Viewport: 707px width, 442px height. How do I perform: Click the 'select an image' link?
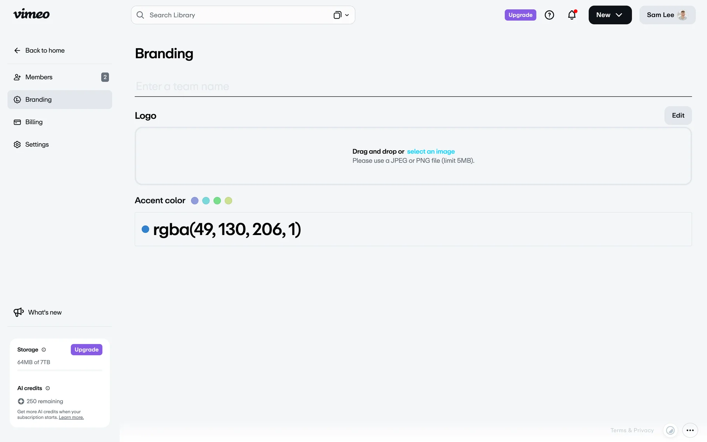[x=430, y=151]
